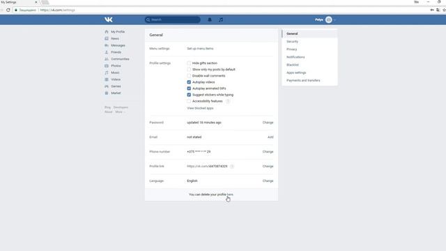Click the Photos sidebar icon
446x251 pixels.
click(107, 66)
